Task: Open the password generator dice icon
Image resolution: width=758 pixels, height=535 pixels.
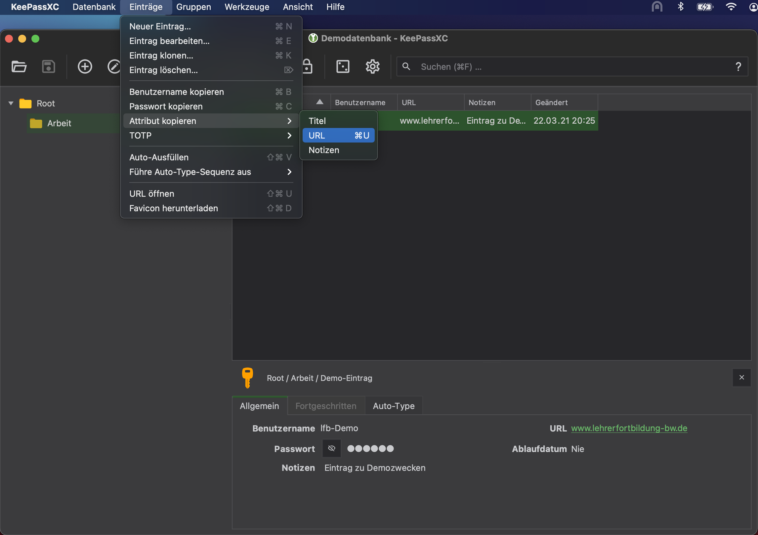Action: tap(343, 66)
